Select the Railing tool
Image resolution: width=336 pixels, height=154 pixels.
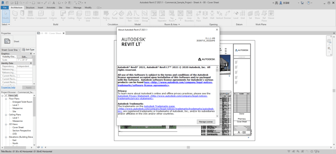coord(106,15)
